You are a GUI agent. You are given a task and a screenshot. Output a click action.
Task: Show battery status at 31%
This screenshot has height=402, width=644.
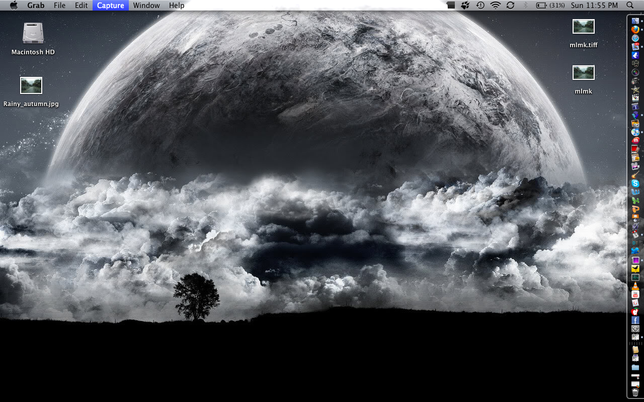coord(550,6)
